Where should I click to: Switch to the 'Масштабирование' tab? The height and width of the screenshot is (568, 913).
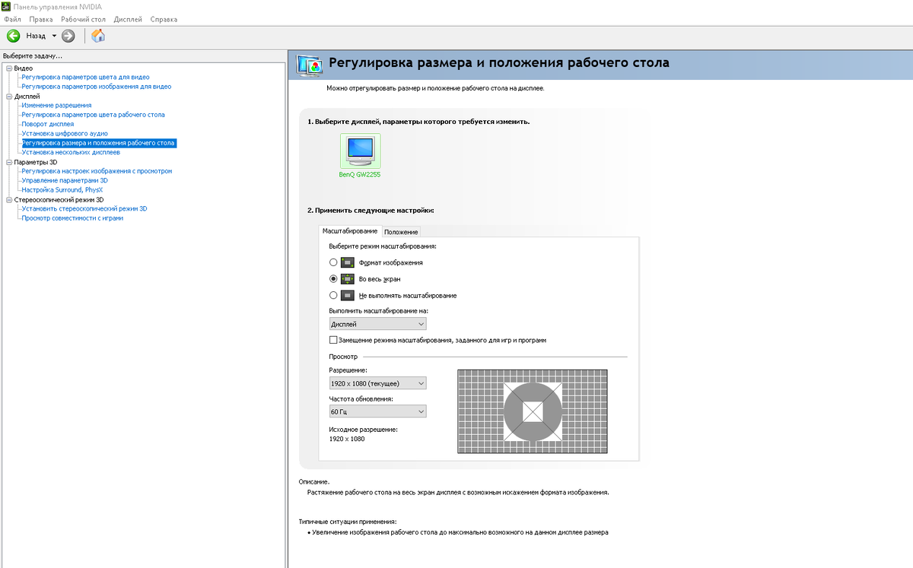(350, 230)
